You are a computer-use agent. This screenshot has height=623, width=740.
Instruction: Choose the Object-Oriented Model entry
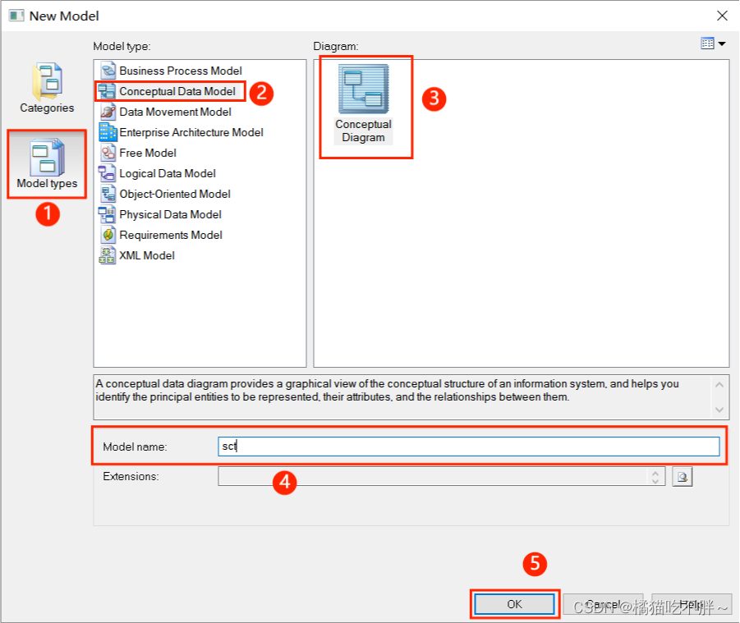click(174, 194)
